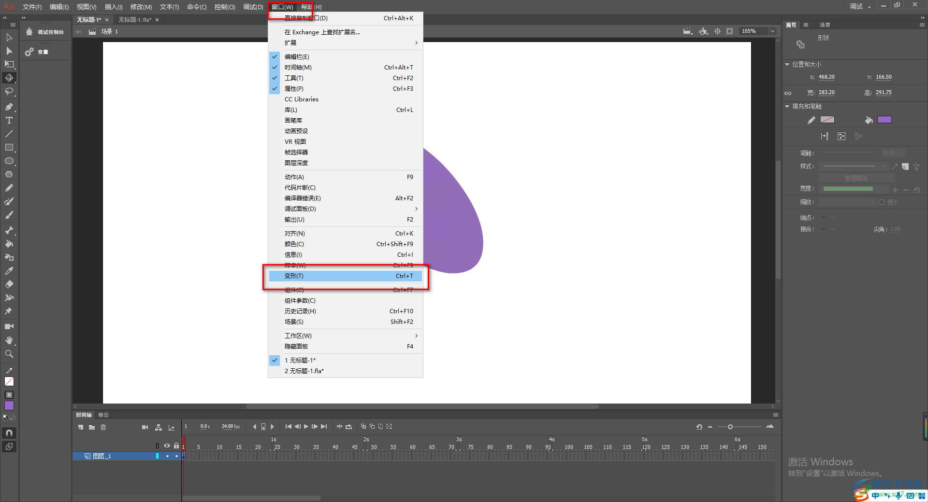Screen dimensions: 928x502
Task: Expand the 调试面板(D) submenu
Action: tap(346, 209)
